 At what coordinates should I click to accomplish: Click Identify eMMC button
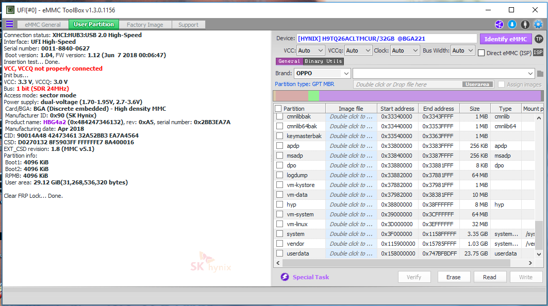coord(506,39)
